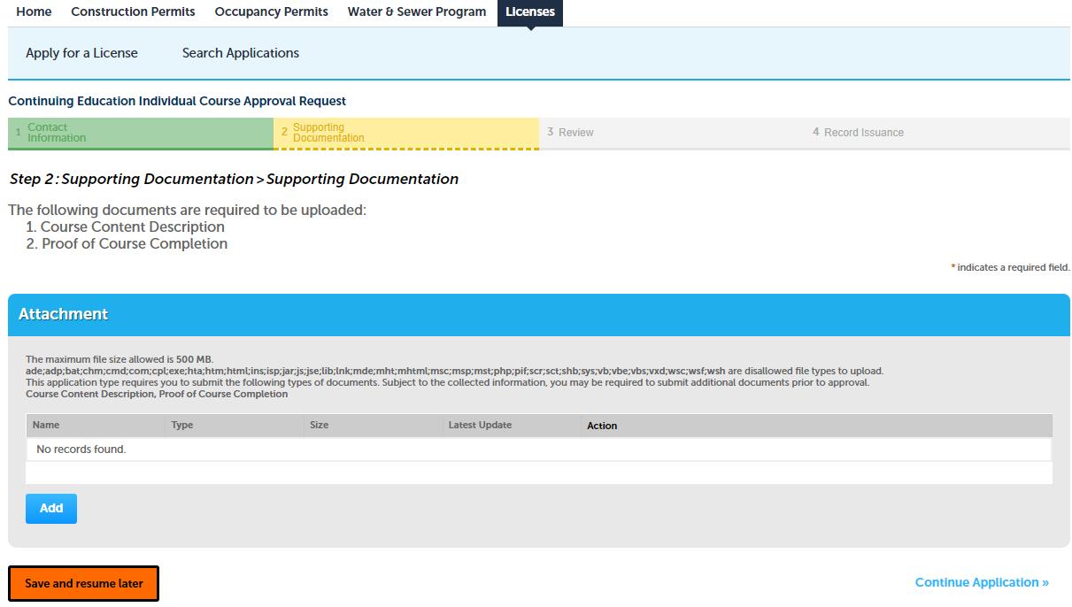Viewport: 1072px width, 607px height.
Task: Click Apply for a License link
Action: (81, 53)
